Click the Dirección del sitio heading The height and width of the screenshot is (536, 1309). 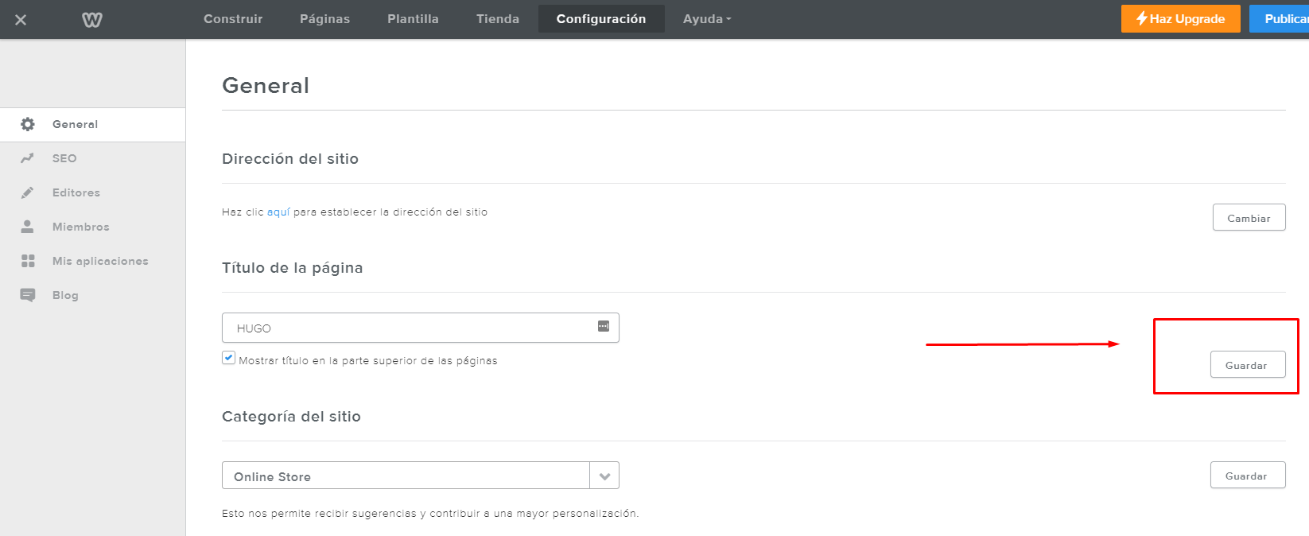[x=290, y=159]
